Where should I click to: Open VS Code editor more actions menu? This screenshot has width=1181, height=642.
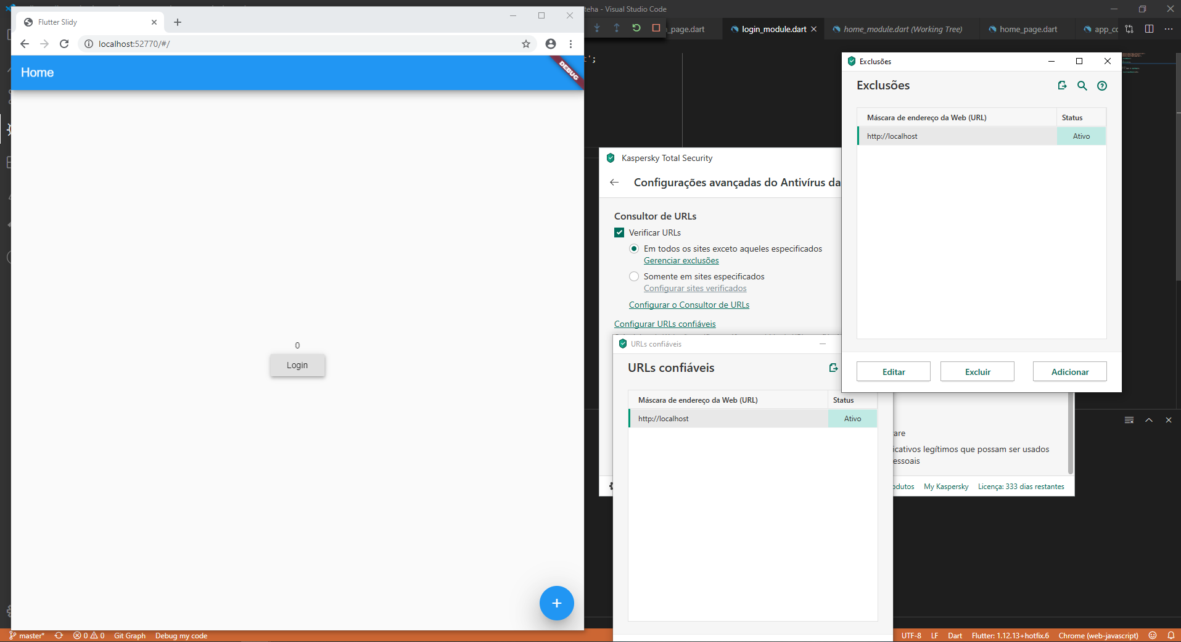click(1169, 28)
